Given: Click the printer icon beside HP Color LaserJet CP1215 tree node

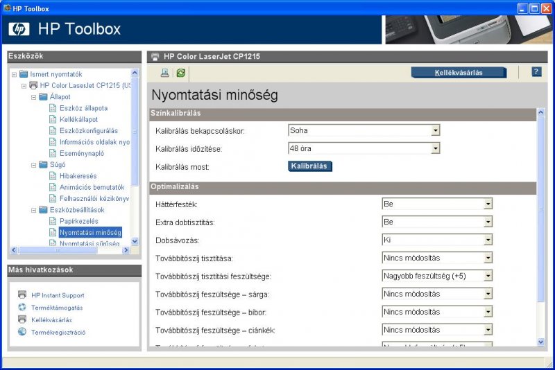Looking at the screenshot, I should coord(33,85).
